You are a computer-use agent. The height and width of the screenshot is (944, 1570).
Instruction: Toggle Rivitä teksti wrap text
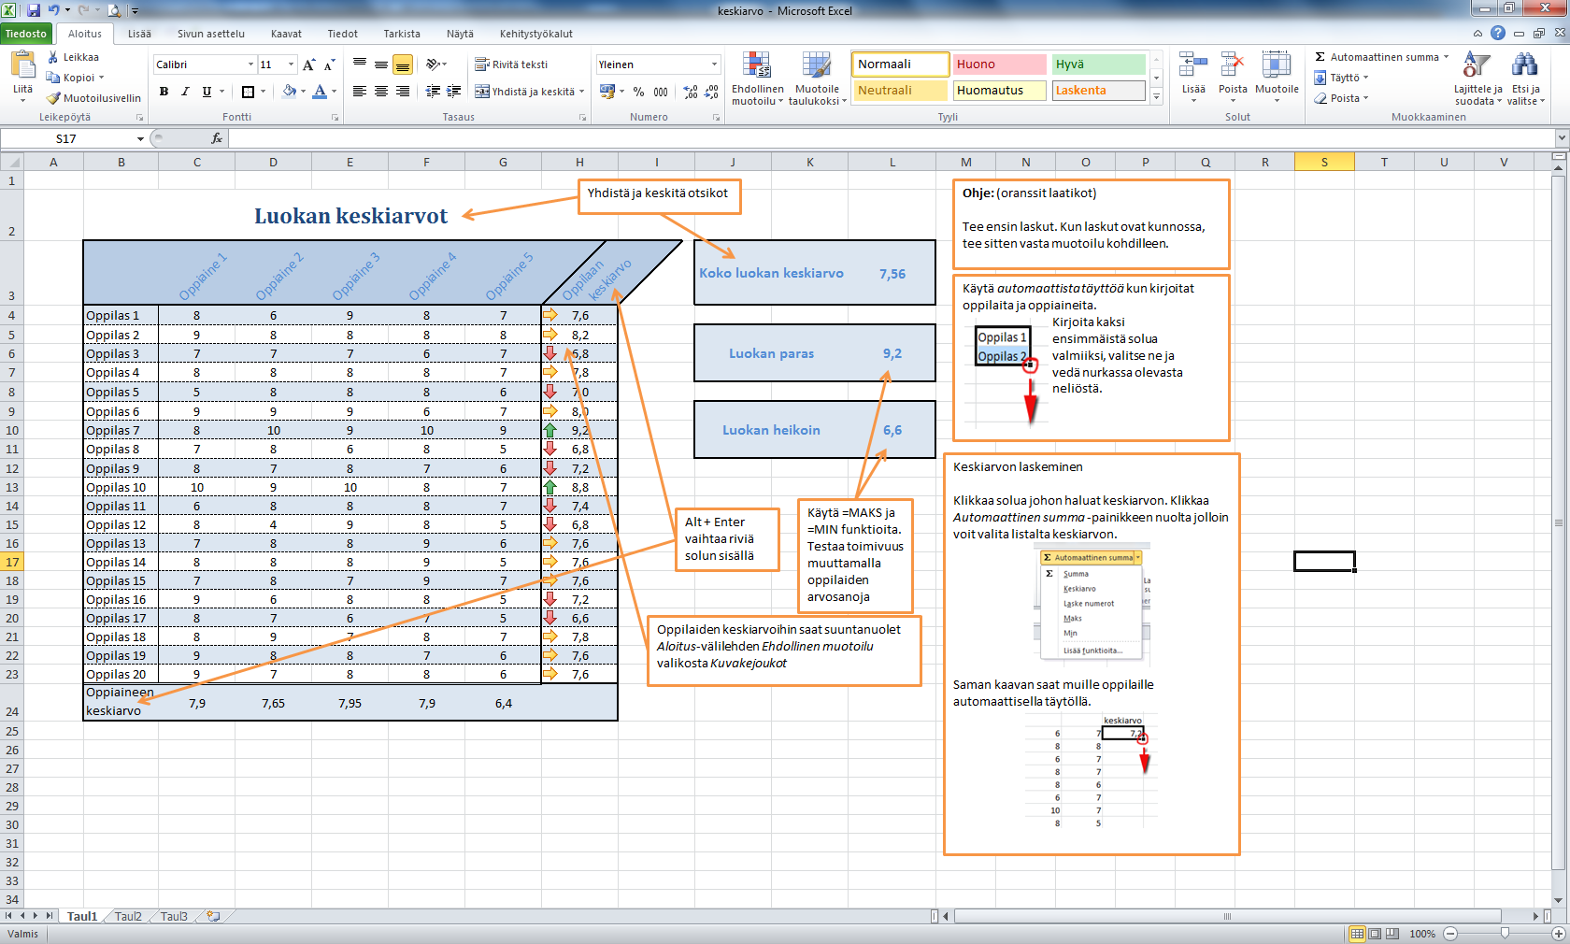coord(511,64)
